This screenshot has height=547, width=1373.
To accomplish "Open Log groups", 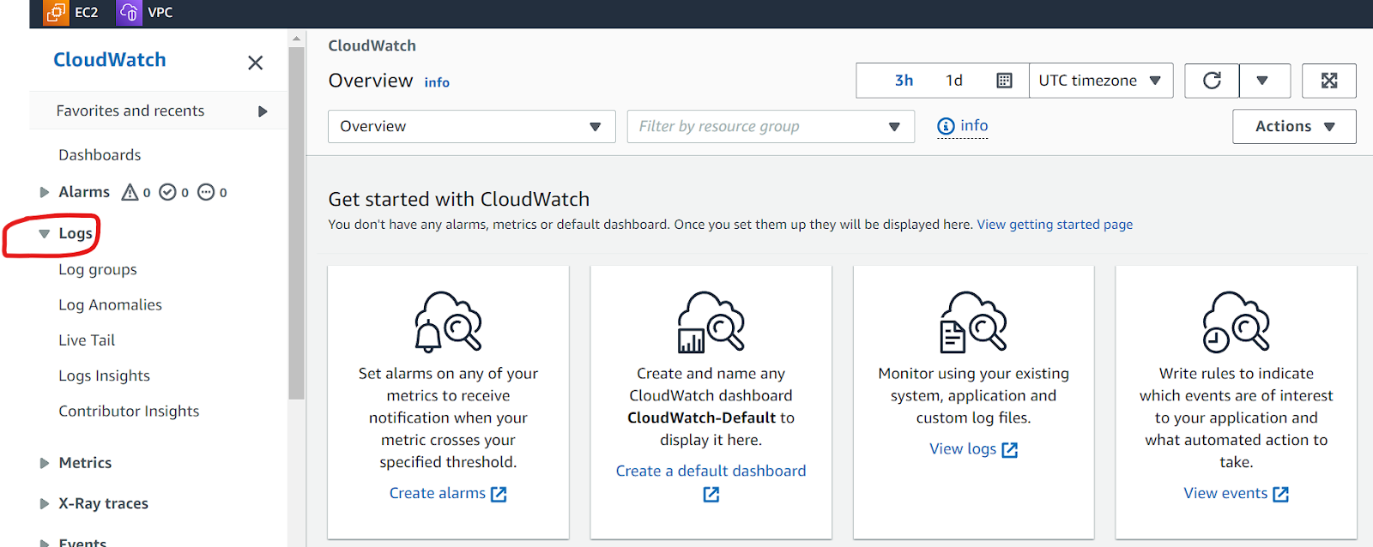I will (x=98, y=269).
